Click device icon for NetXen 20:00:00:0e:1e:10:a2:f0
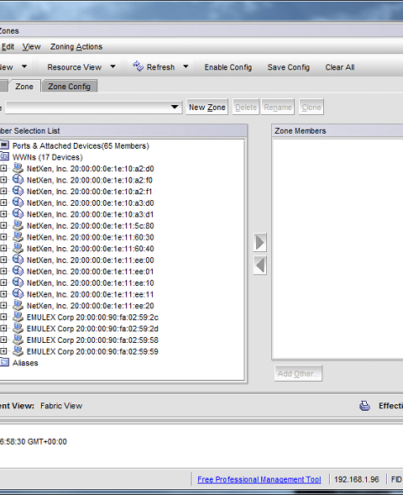The height and width of the screenshot is (495, 403). point(18,180)
